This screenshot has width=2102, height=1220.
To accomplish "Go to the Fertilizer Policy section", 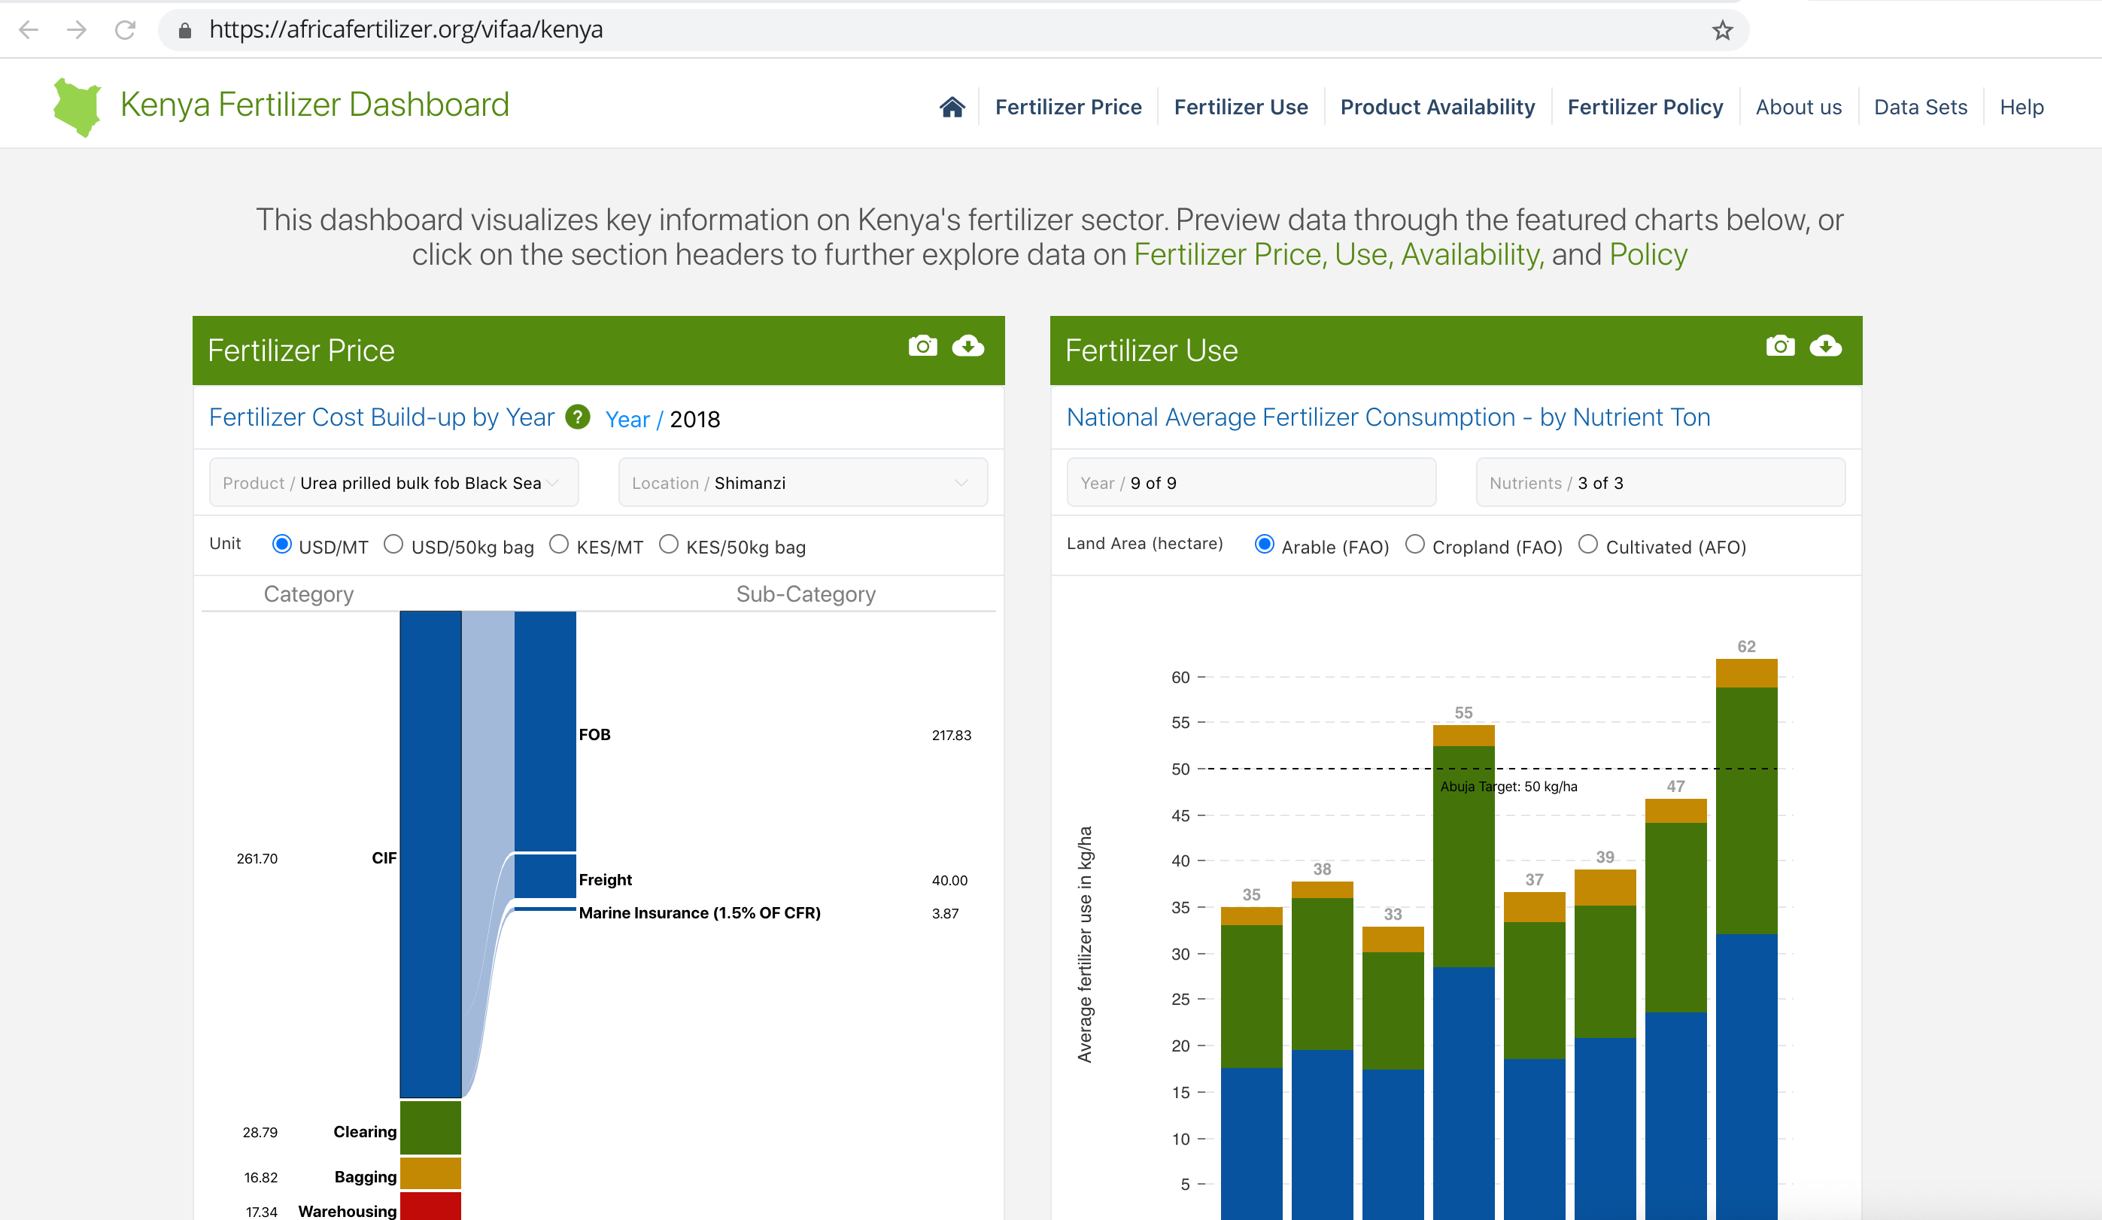I will coord(1645,107).
